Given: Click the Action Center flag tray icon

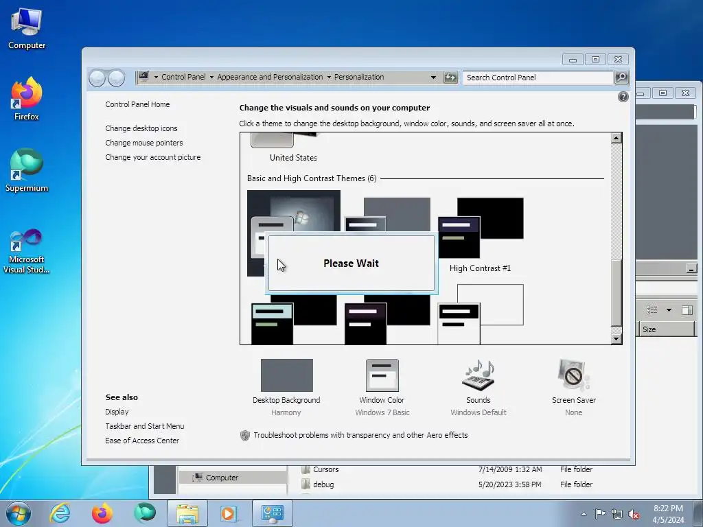Looking at the screenshot, I should (x=600, y=514).
